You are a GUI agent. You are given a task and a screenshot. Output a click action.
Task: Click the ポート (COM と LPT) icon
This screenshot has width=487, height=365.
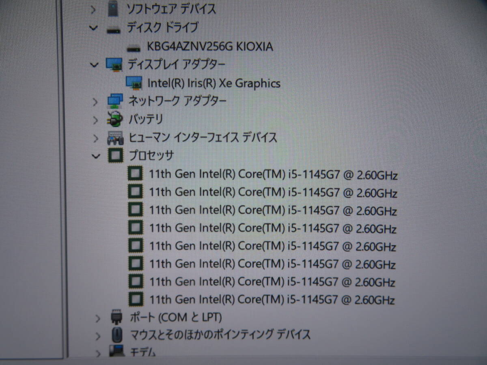[116, 317]
